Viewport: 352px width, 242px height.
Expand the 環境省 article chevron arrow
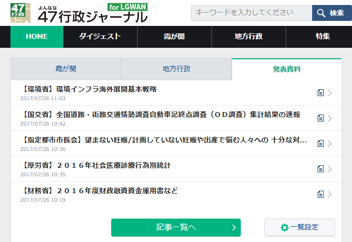330,93
